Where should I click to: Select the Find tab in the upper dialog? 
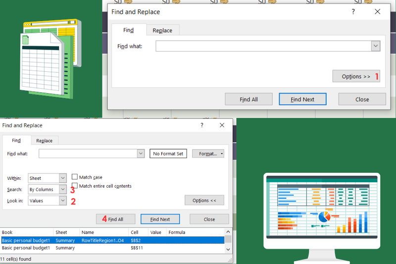coord(129,30)
